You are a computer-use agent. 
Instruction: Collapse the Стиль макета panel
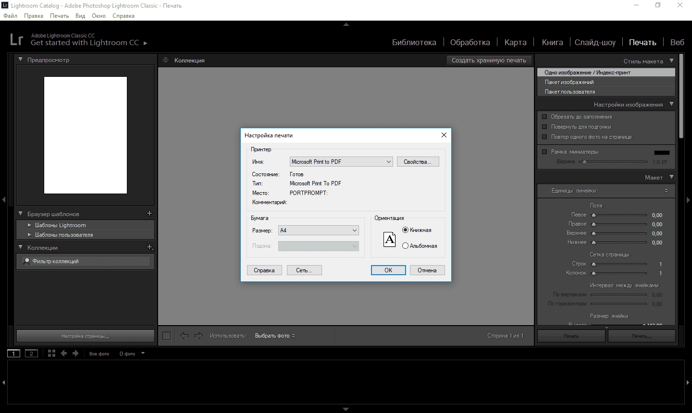pyautogui.click(x=671, y=61)
